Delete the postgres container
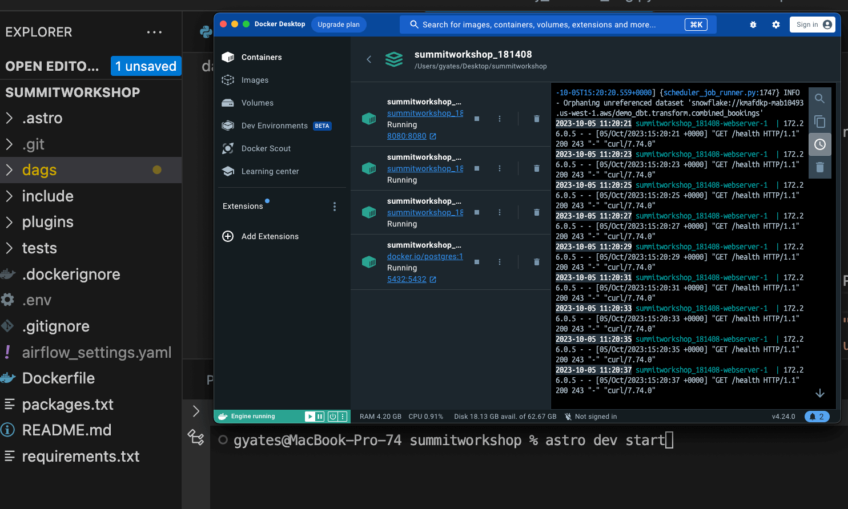The height and width of the screenshot is (509, 848). pos(536,262)
